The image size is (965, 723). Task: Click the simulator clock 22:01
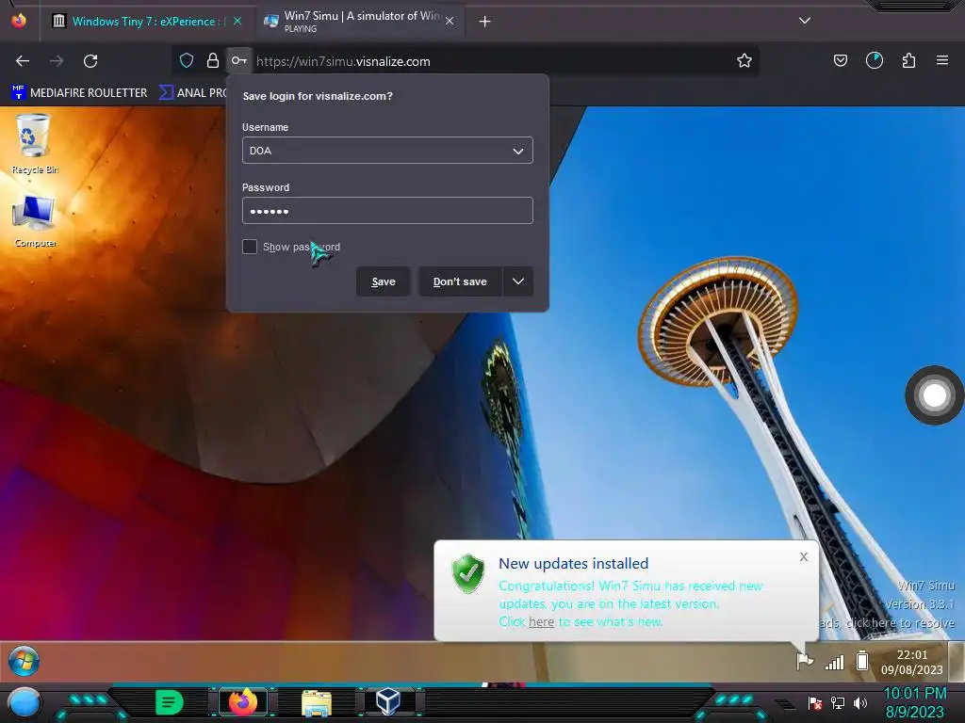911,662
